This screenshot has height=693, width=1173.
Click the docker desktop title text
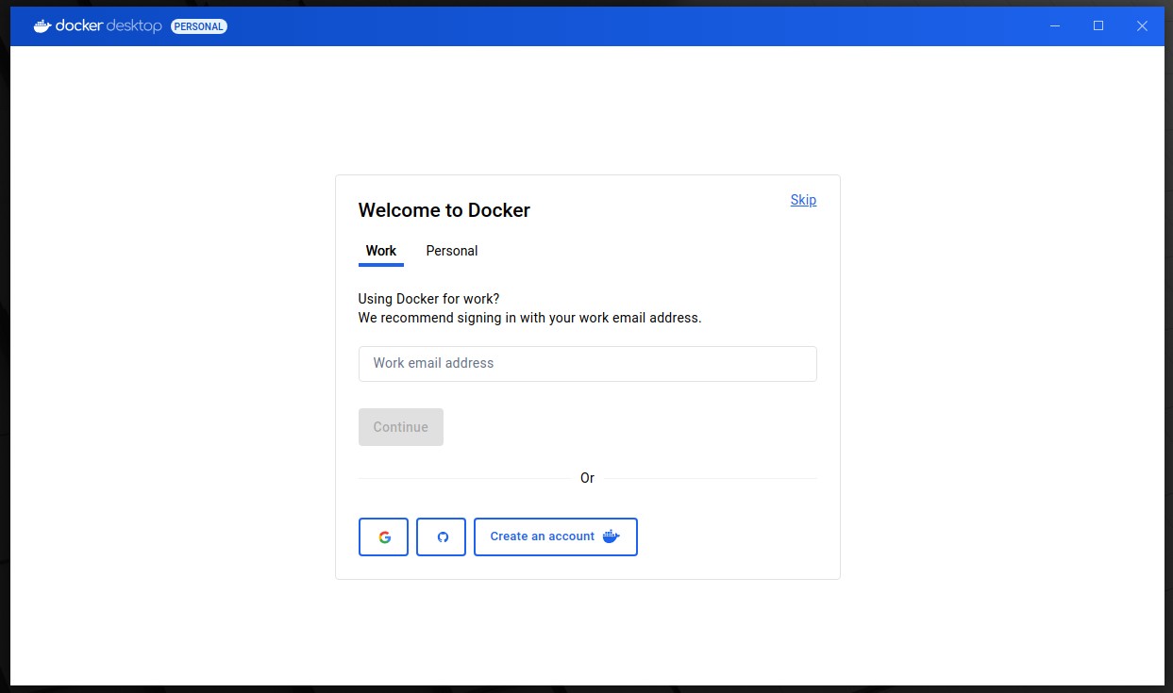pyautogui.click(x=109, y=26)
